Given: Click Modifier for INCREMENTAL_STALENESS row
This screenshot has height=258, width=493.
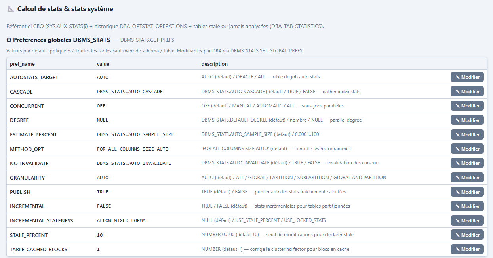Looking at the screenshot, I should [467, 220].
